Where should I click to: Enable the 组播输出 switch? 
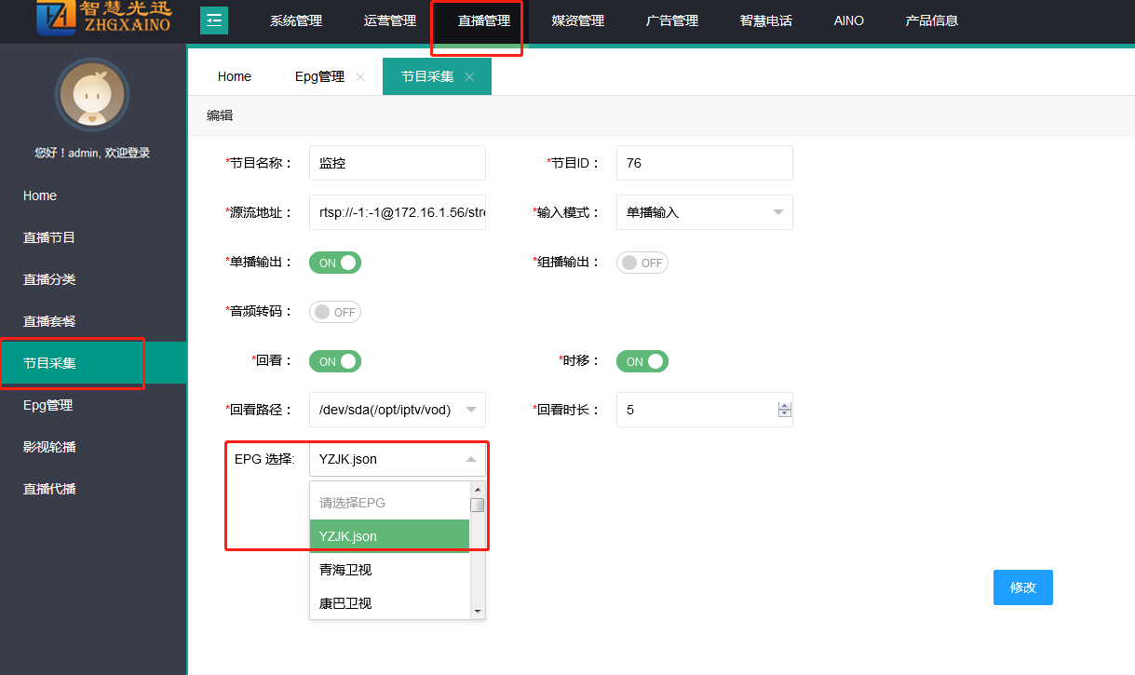coord(642,263)
